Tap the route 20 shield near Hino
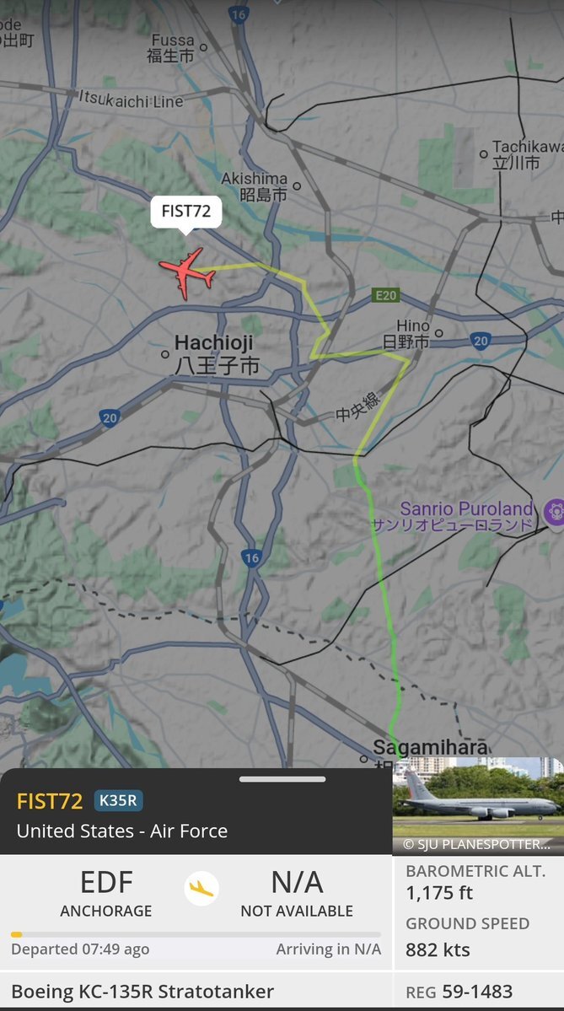564x1011 pixels. click(481, 341)
